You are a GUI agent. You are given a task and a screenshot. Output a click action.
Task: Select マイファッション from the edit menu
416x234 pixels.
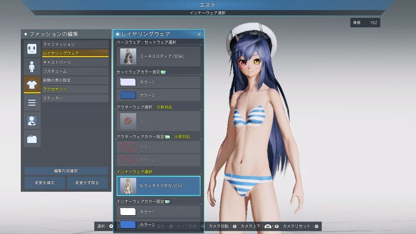click(x=75, y=44)
